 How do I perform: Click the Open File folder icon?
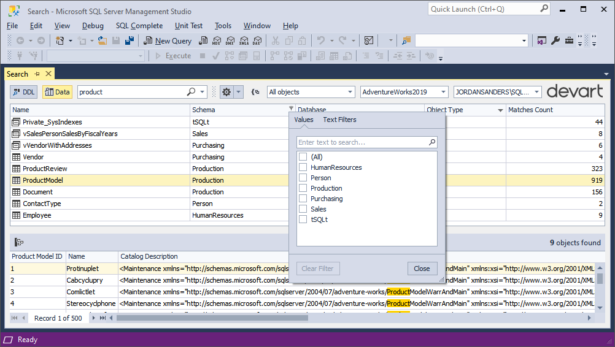(102, 40)
